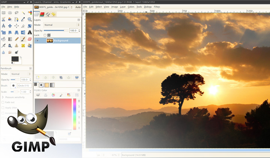The image size is (270, 158).
Task: Open the File menu in image window
Action: 85,7
